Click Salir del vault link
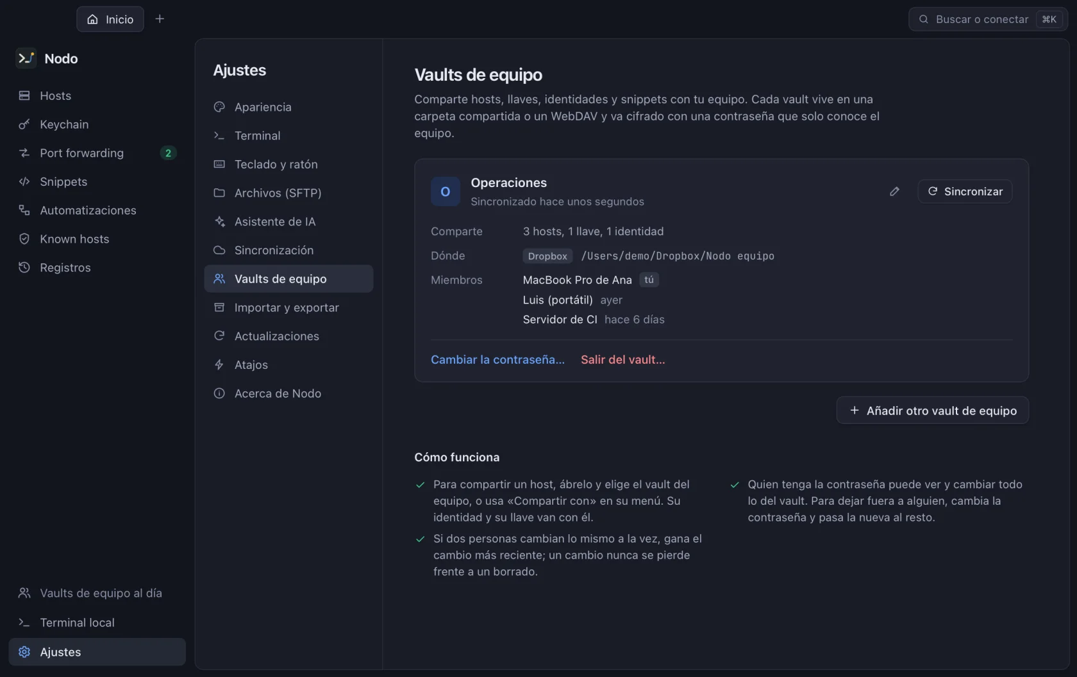The image size is (1077, 677). tap(623, 360)
